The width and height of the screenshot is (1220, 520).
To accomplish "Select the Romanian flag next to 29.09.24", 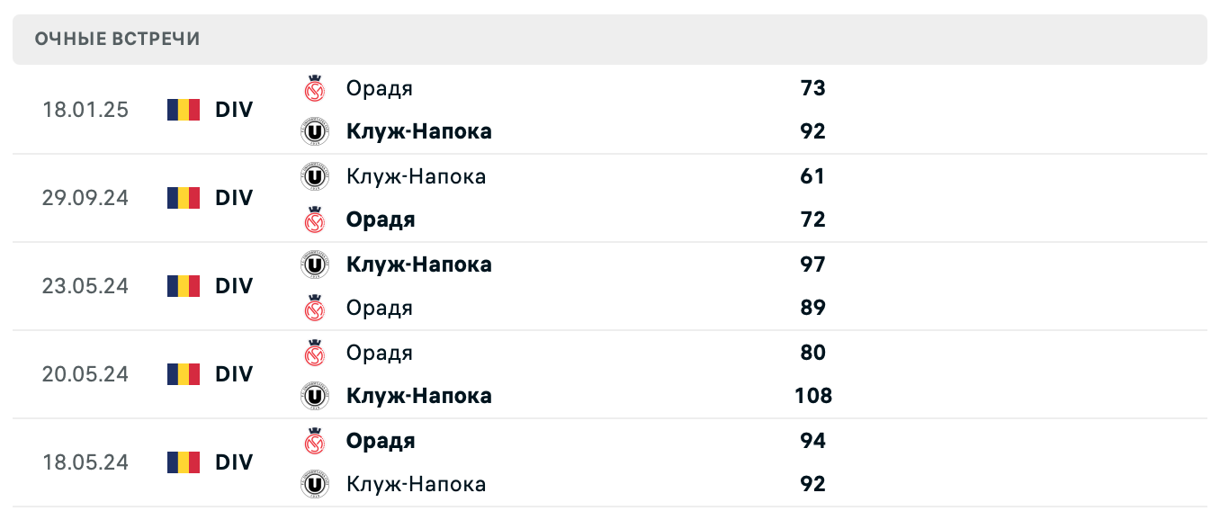I will tap(183, 198).
